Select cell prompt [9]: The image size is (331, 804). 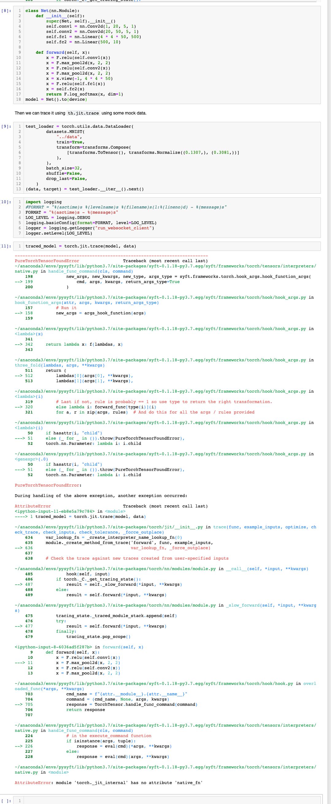click(x=7, y=126)
